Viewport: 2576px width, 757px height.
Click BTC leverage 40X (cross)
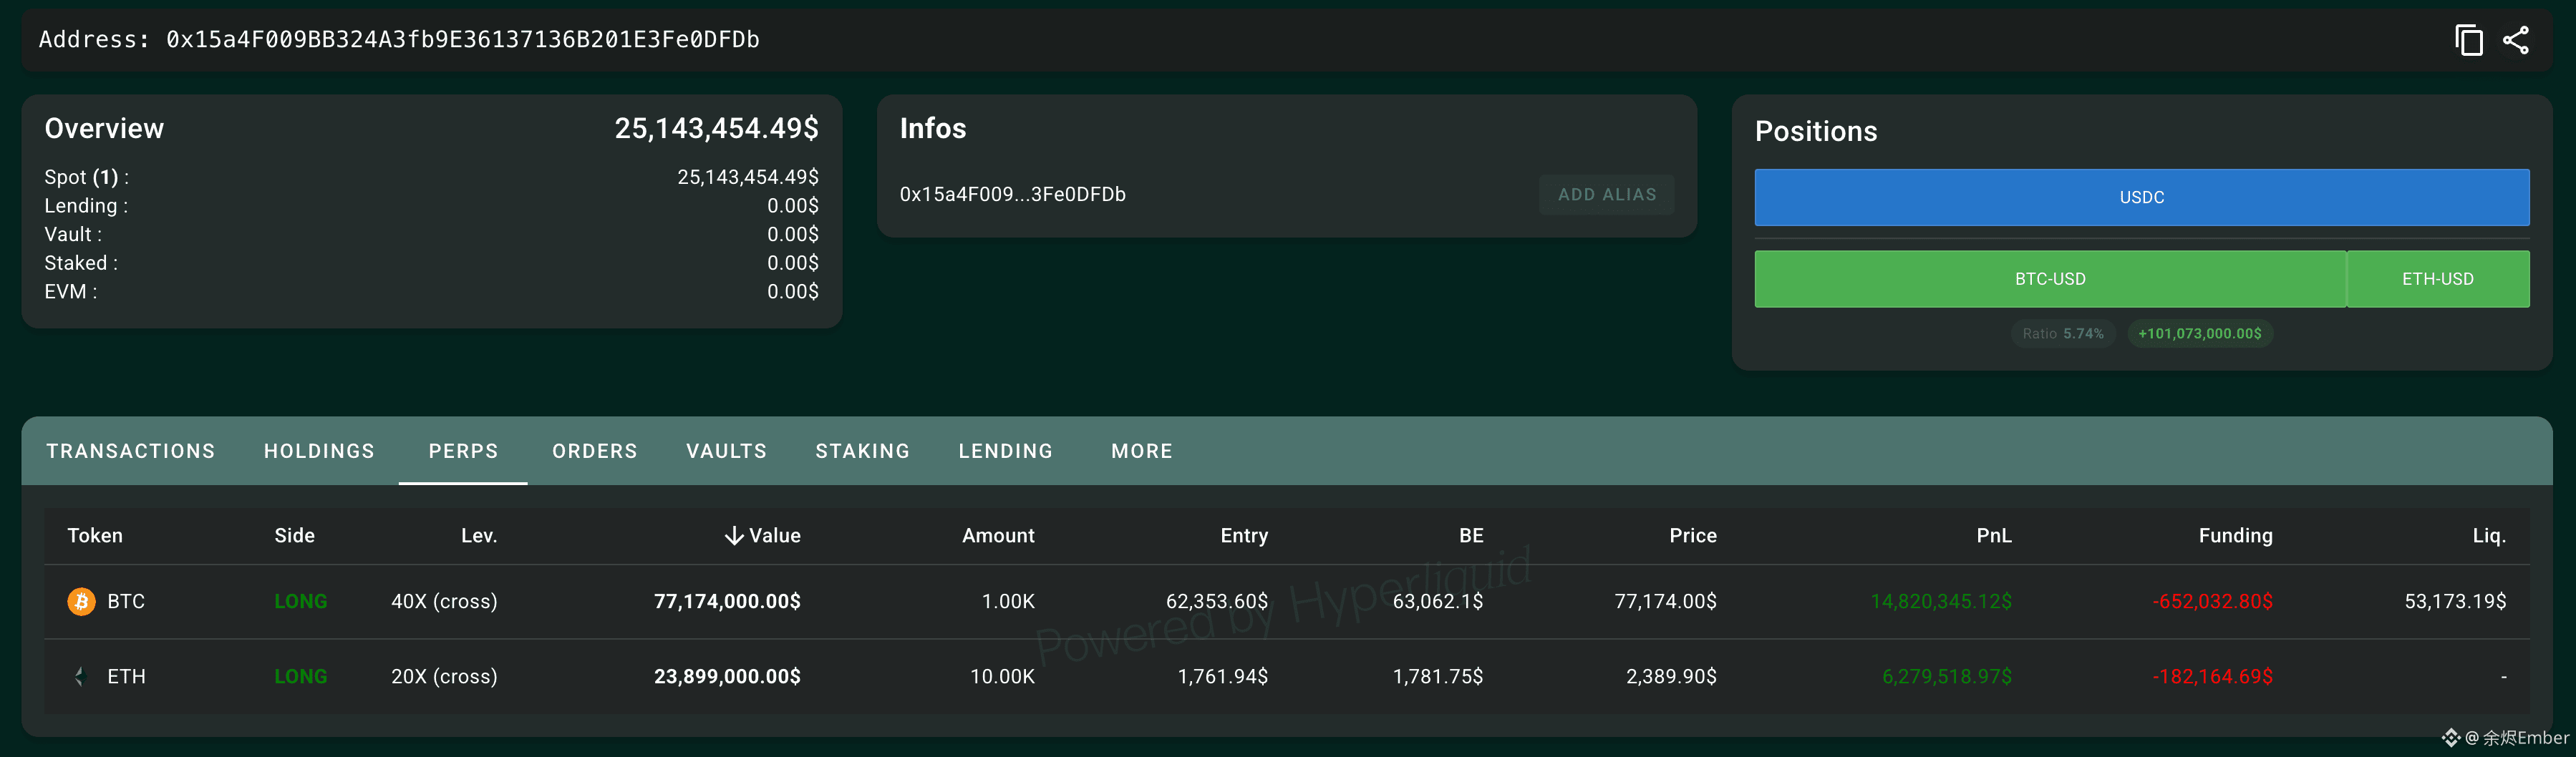coord(444,601)
